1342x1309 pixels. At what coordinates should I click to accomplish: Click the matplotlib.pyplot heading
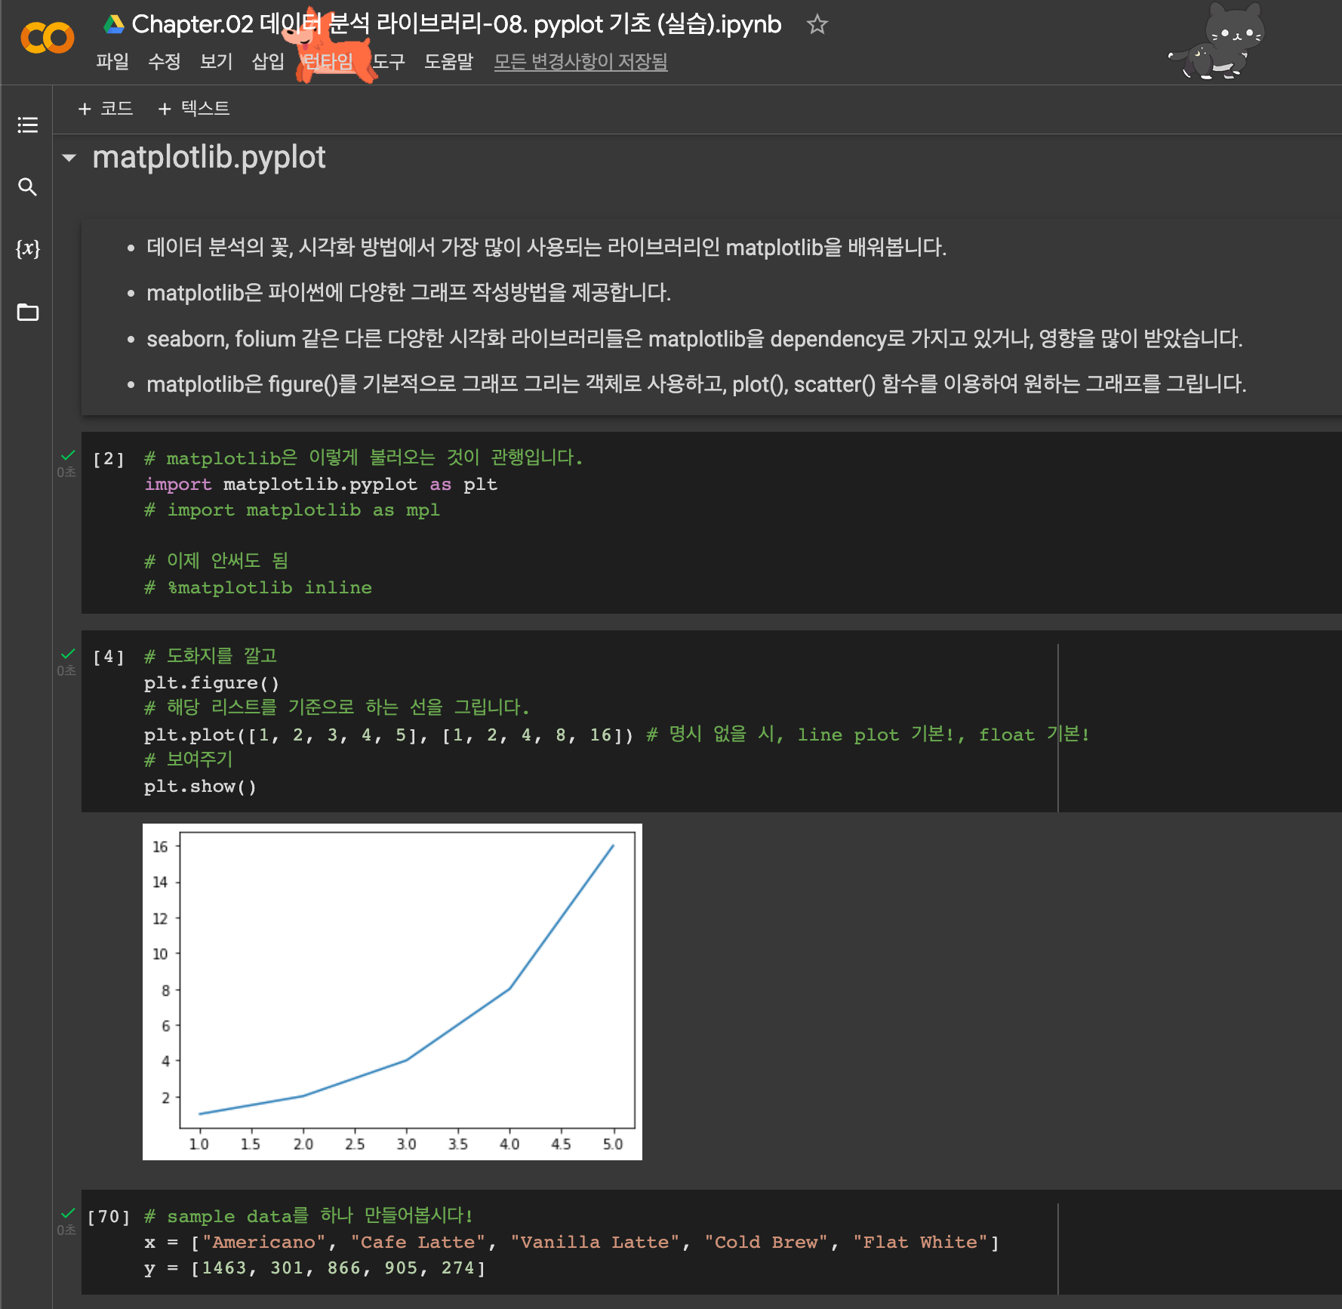[x=209, y=157]
